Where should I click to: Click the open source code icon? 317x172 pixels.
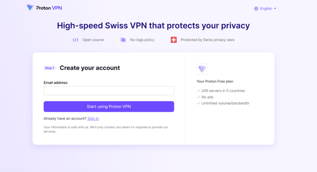pyautogui.click(x=75, y=40)
